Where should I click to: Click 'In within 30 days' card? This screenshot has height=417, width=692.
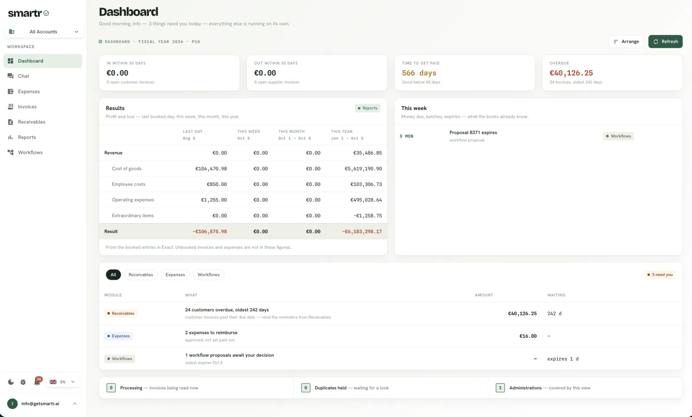coord(169,73)
